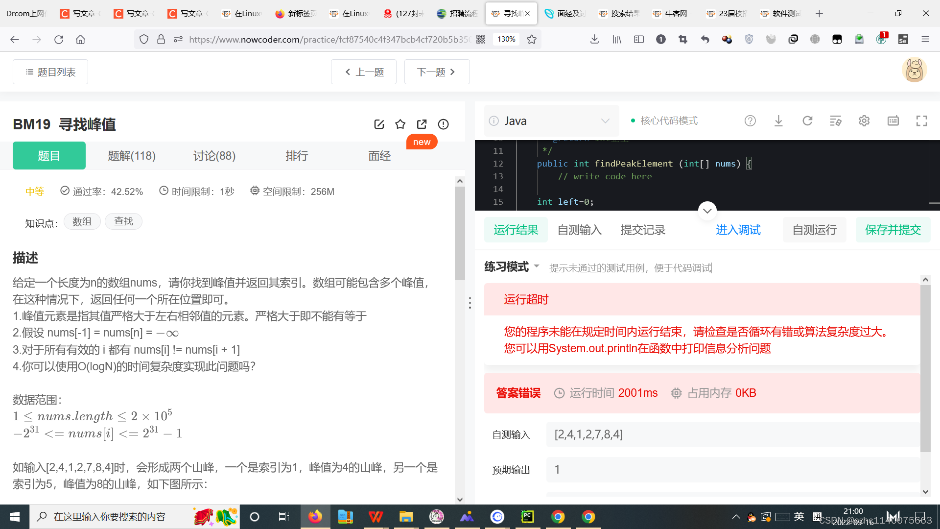The height and width of the screenshot is (529, 940).
Task: Open the question correction edit icon
Action: 379,124
